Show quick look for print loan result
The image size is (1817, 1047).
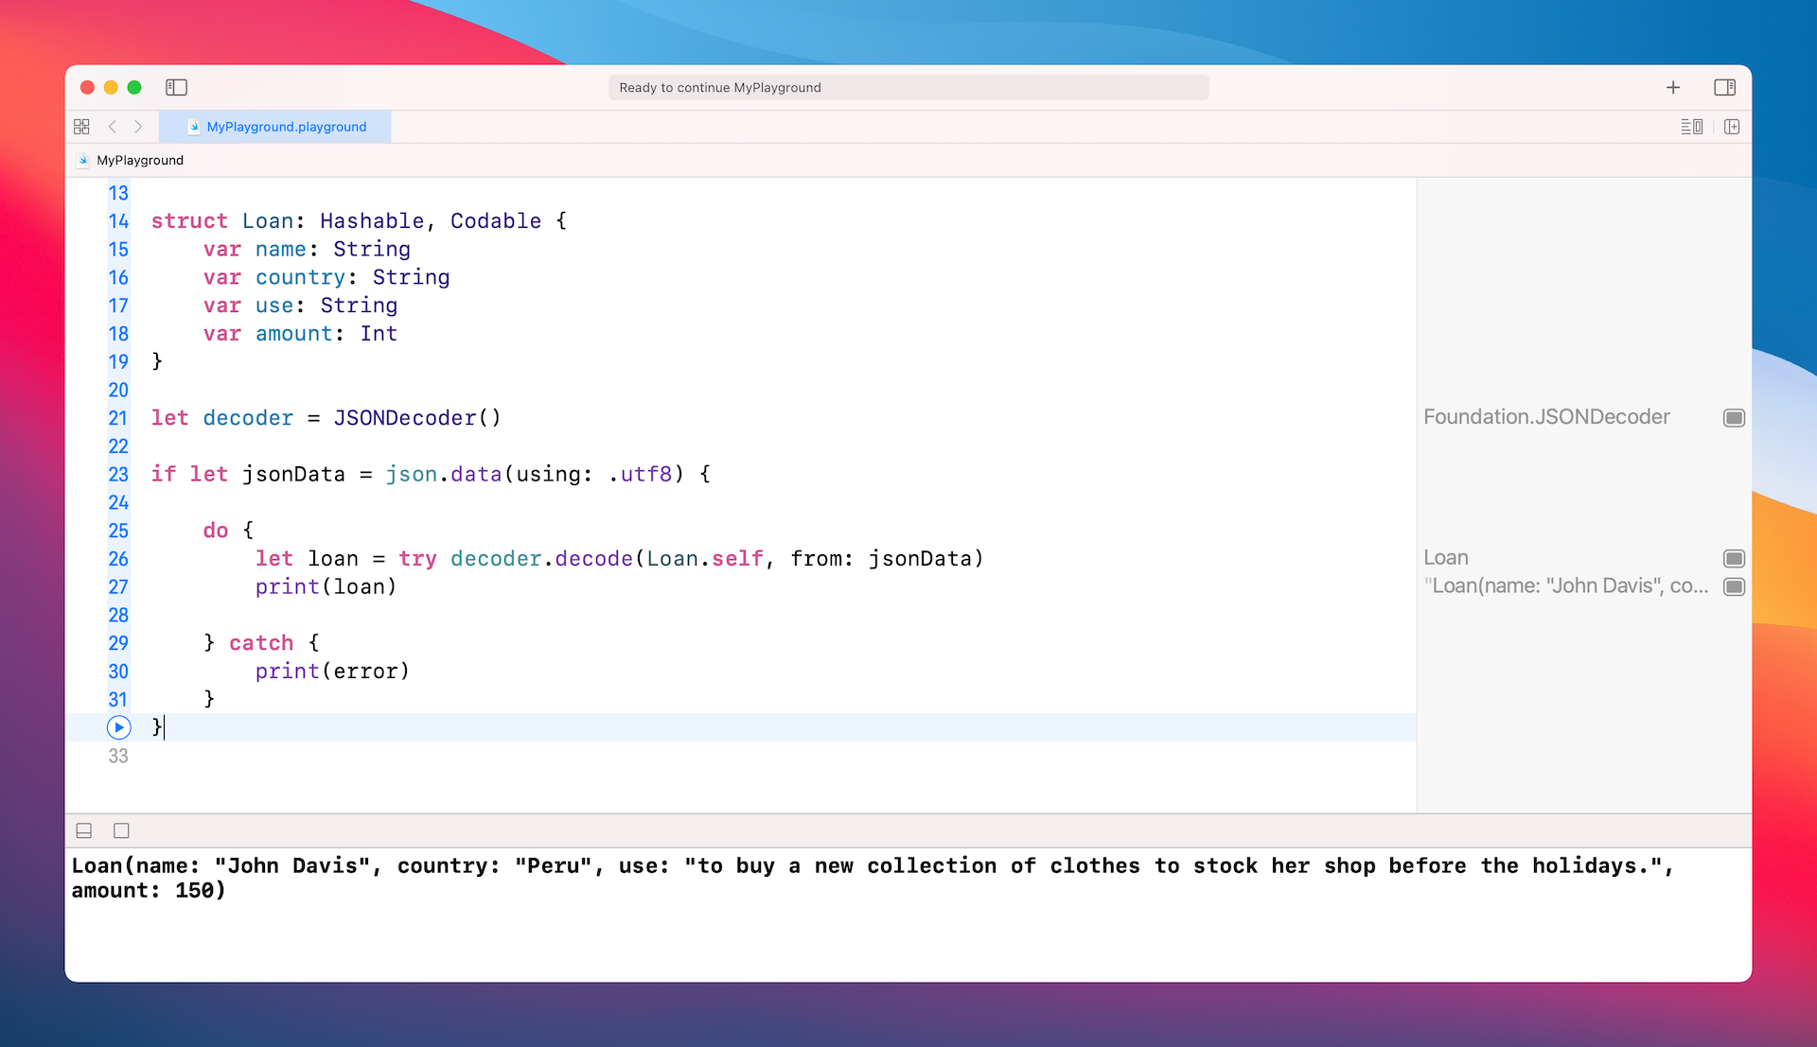tap(1734, 586)
